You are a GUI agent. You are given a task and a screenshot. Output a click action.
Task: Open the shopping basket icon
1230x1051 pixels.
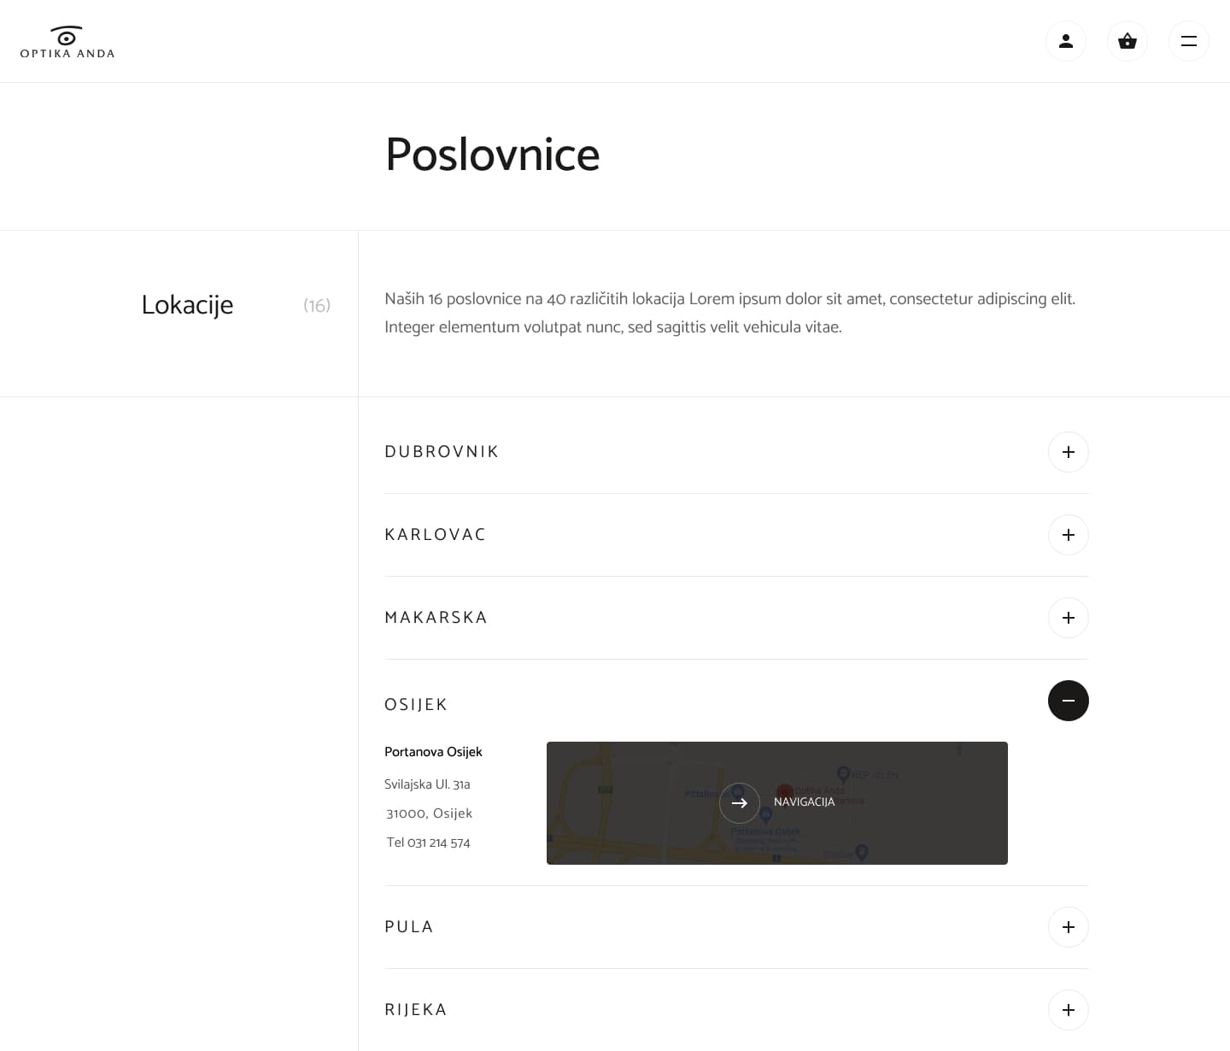(x=1127, y=41)
